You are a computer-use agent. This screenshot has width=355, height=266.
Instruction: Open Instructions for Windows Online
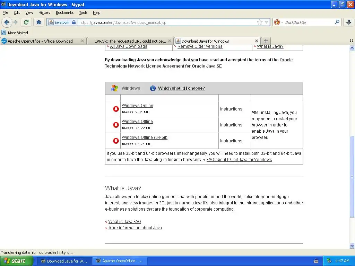pos(231,109)
